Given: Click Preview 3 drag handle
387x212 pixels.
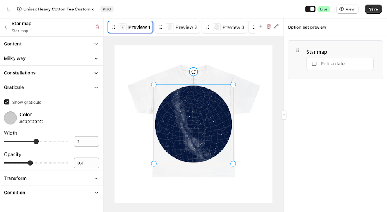Looking at the screenshot, I should click(x=207, y=27).
